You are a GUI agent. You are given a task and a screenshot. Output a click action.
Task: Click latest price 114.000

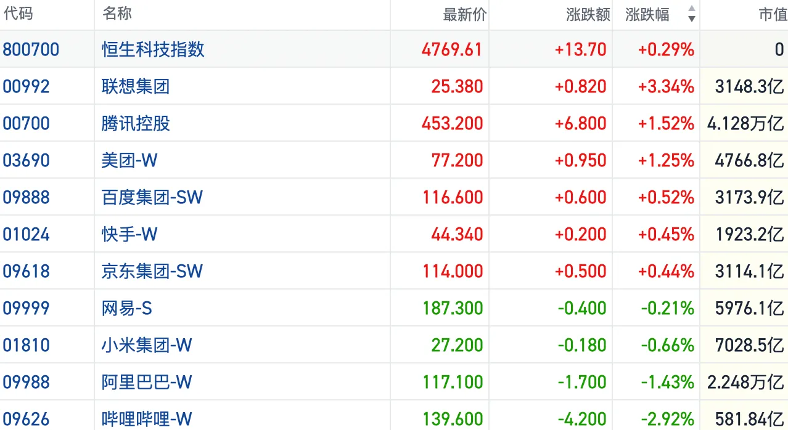(x=453, y=271)
